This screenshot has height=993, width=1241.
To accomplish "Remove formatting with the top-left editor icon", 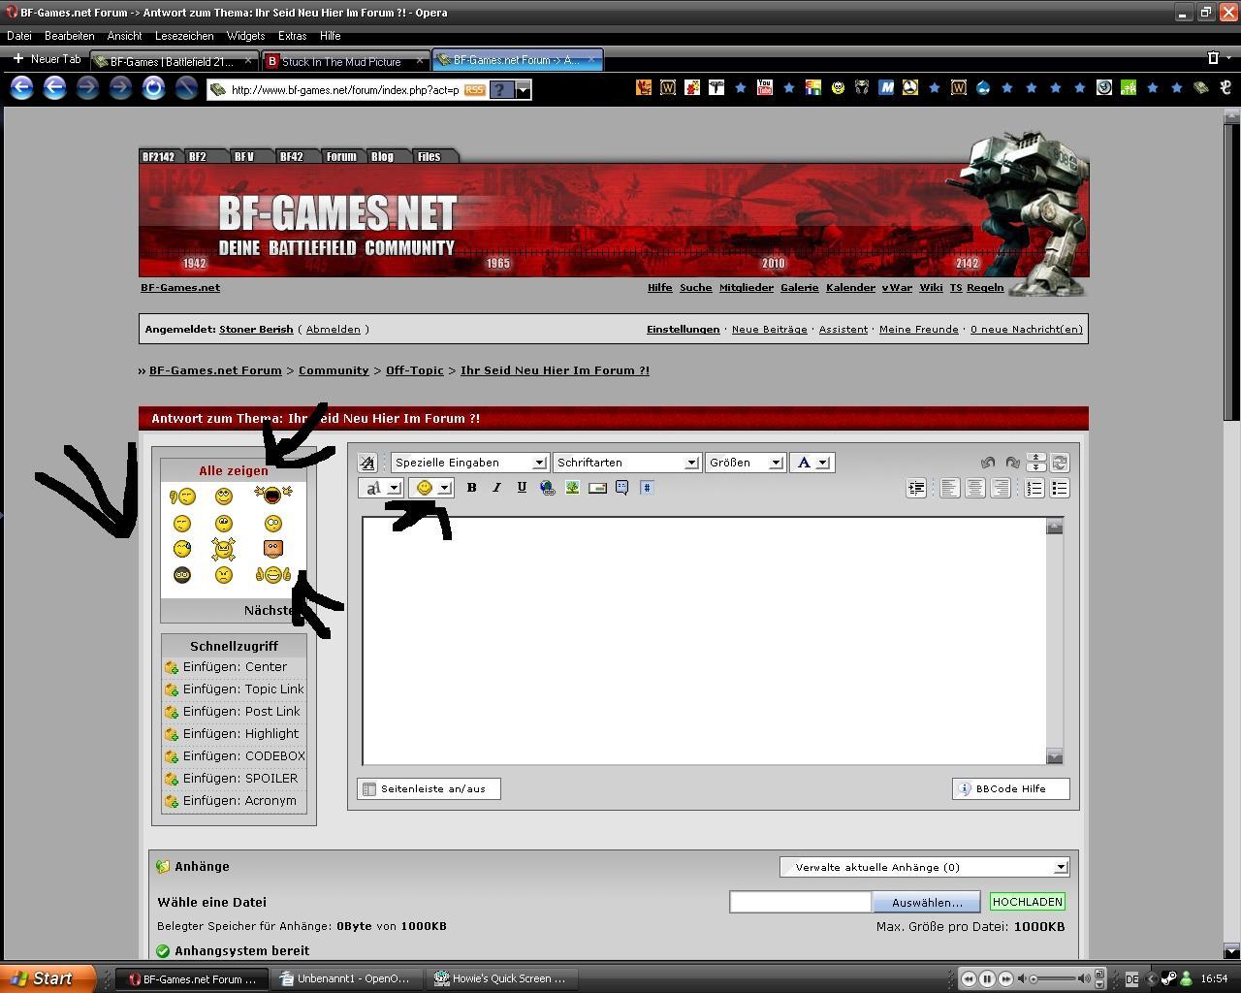I will point(366,463).
